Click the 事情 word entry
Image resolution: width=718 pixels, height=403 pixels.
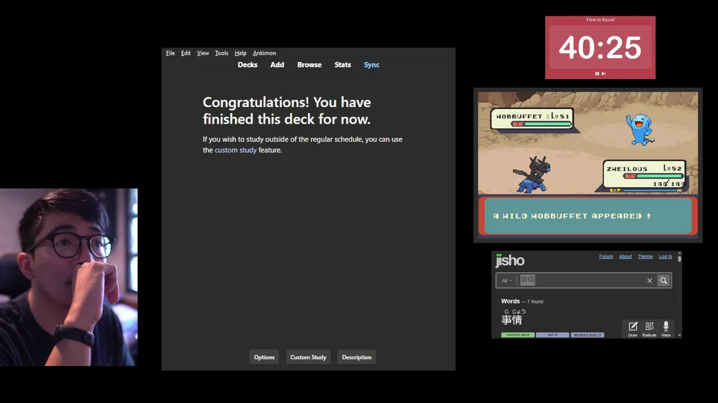(512, 320)
